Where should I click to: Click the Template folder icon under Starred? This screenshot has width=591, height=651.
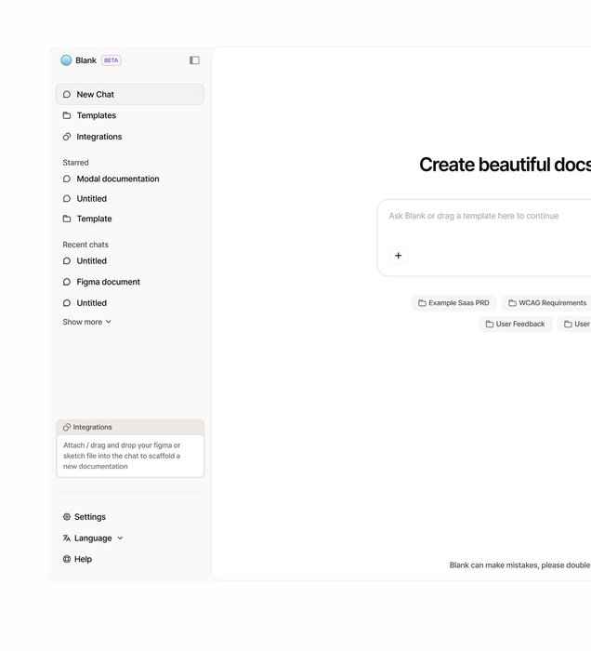click(67, 219)
